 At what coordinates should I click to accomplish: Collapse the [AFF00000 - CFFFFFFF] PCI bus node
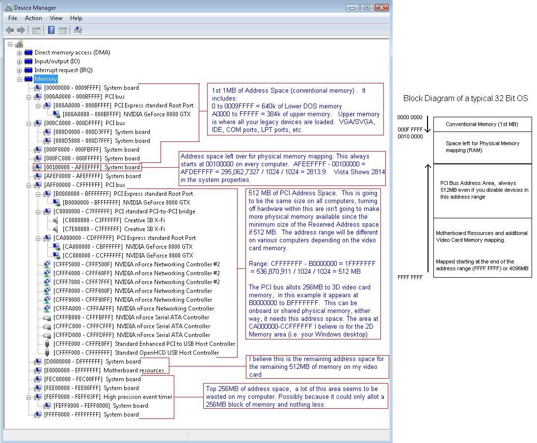click(29, 185)
